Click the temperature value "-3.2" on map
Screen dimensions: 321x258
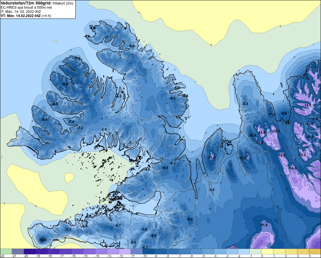coord(79,220)
